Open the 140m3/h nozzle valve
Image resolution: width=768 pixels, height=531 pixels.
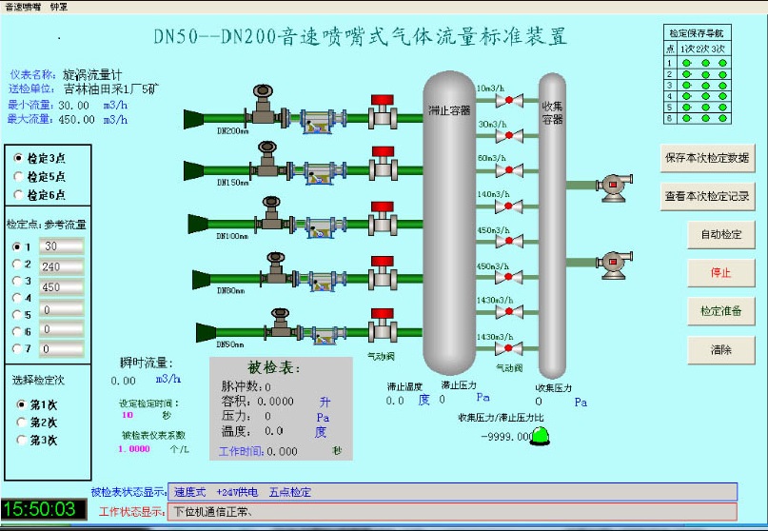click(508, 206)
